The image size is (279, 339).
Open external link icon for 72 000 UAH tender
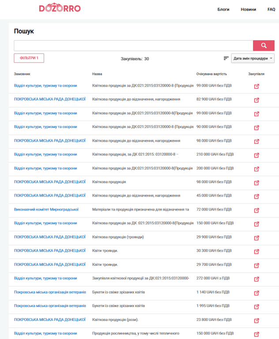[256, 211]
